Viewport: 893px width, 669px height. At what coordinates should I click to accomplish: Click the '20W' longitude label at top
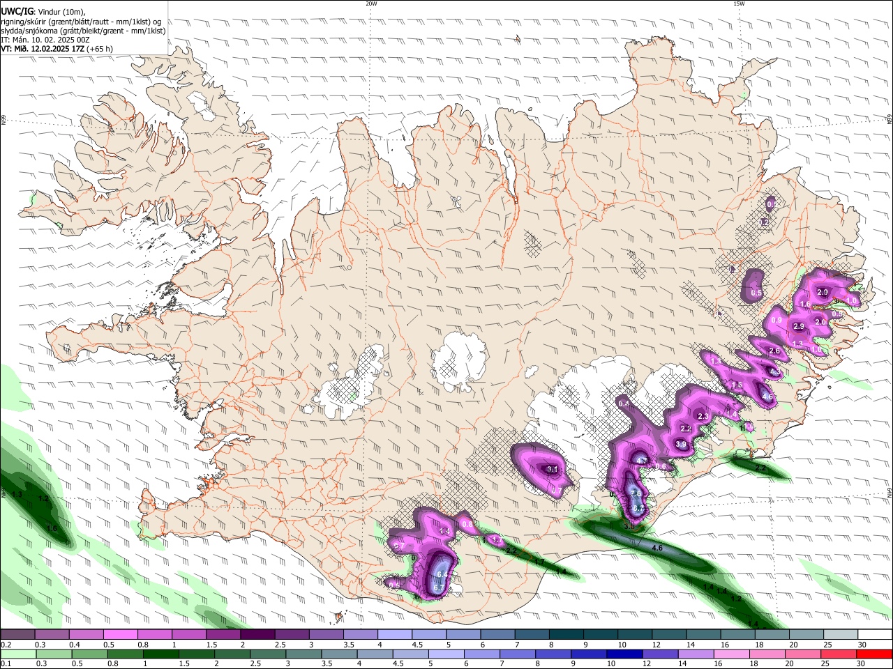371,3
